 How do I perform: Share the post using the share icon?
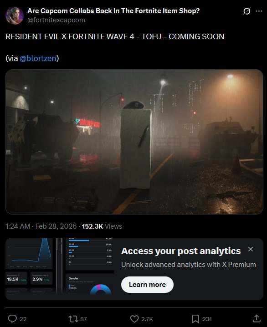point(257,319)
